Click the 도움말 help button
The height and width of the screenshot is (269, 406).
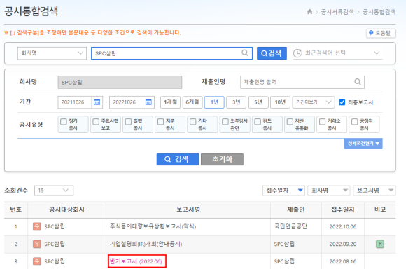coord(381,33)
